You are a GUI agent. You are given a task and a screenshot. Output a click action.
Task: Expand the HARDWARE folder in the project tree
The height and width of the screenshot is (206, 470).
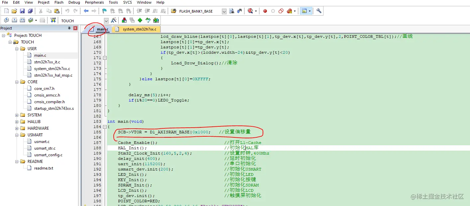[17, 128]
